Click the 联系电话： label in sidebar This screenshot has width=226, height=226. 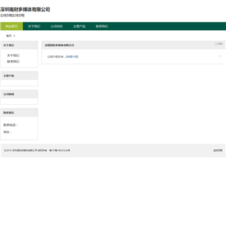11,125
